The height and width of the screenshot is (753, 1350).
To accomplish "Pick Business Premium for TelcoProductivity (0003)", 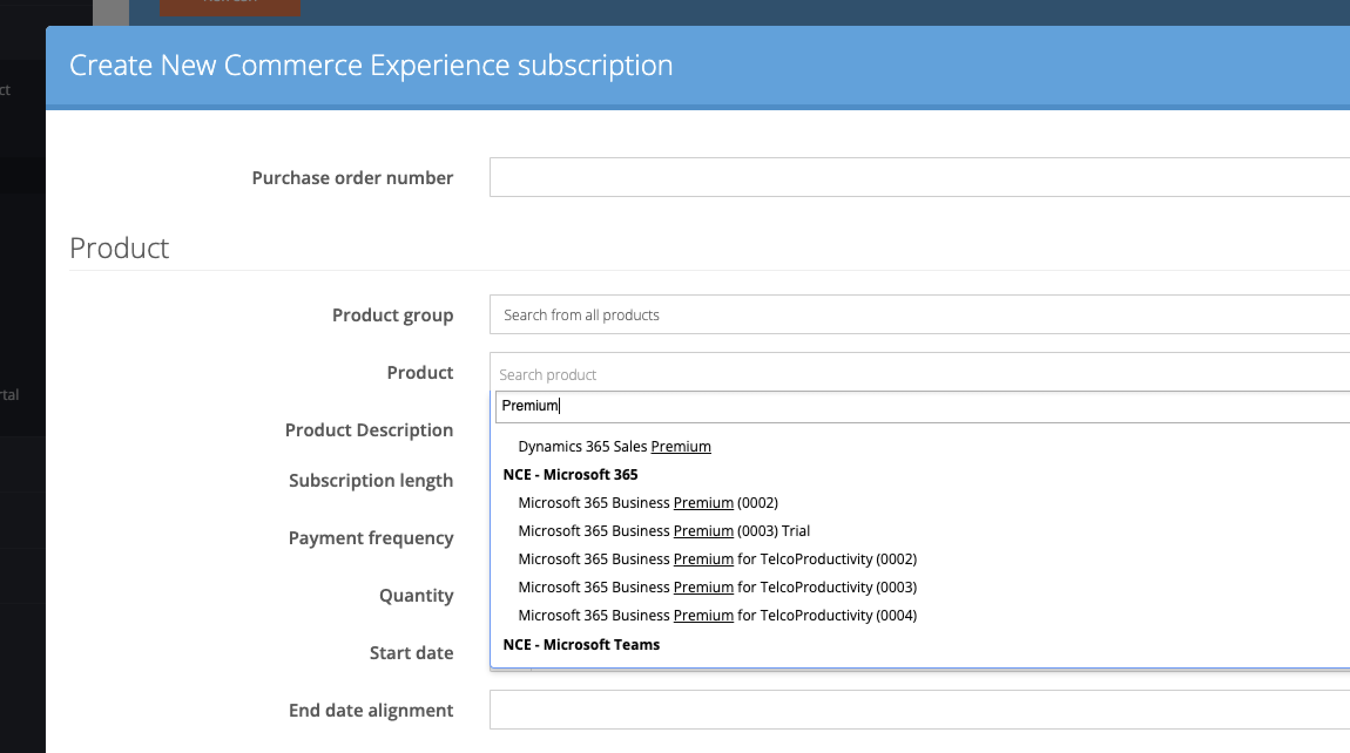I will [717, 587].
